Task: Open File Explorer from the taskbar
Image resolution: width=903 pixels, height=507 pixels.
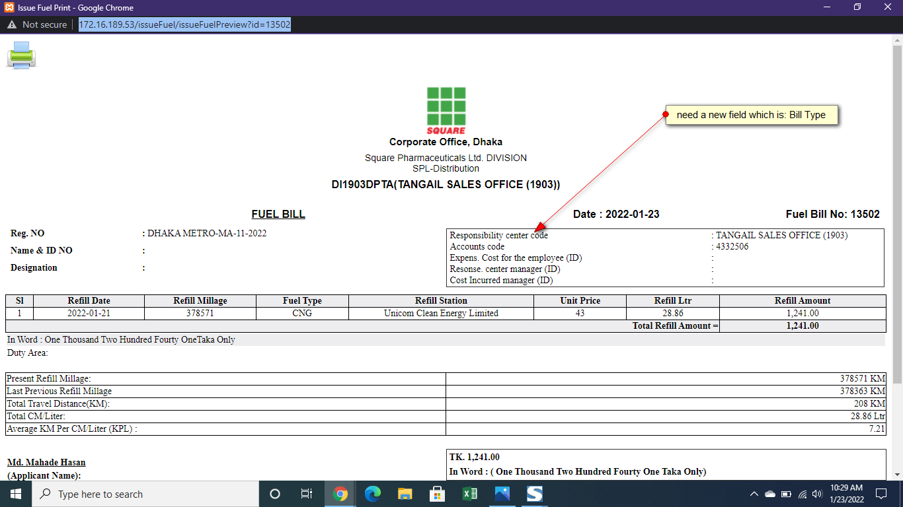Action: tap(405, 494)
